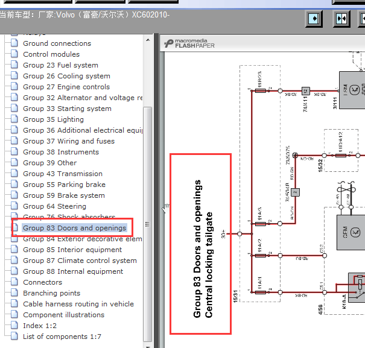The width and height of the screenshot is (365, 348).
Task: Click document icon beside Ground connections
Action: 14,43
